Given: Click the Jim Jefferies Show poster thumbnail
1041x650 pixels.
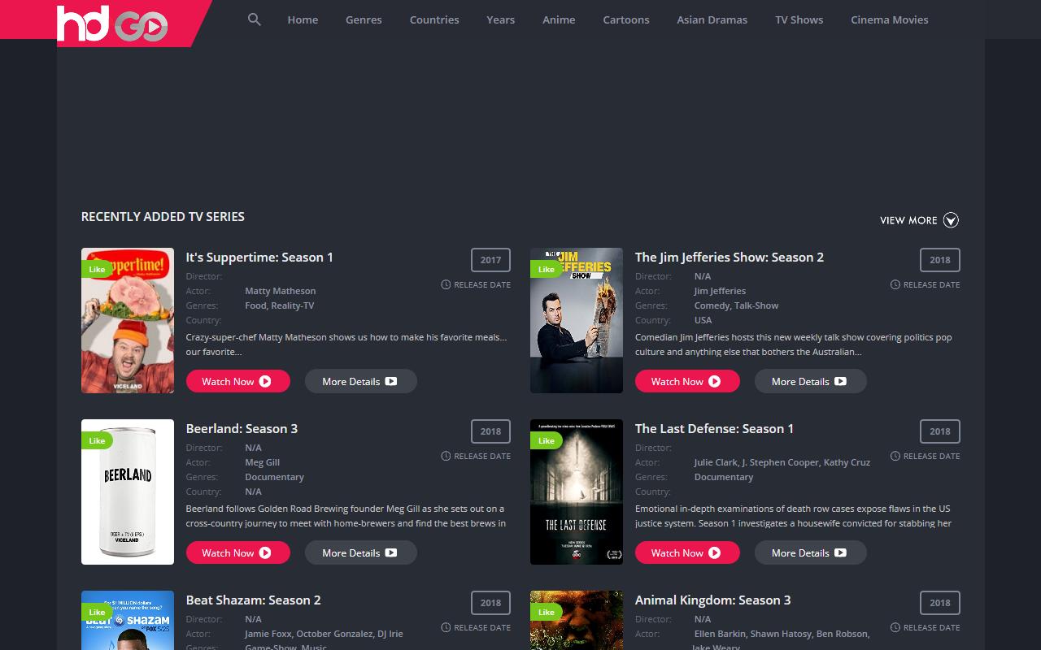Looking at the screenshot, I should pyautogui.click(x=577, y=320).
